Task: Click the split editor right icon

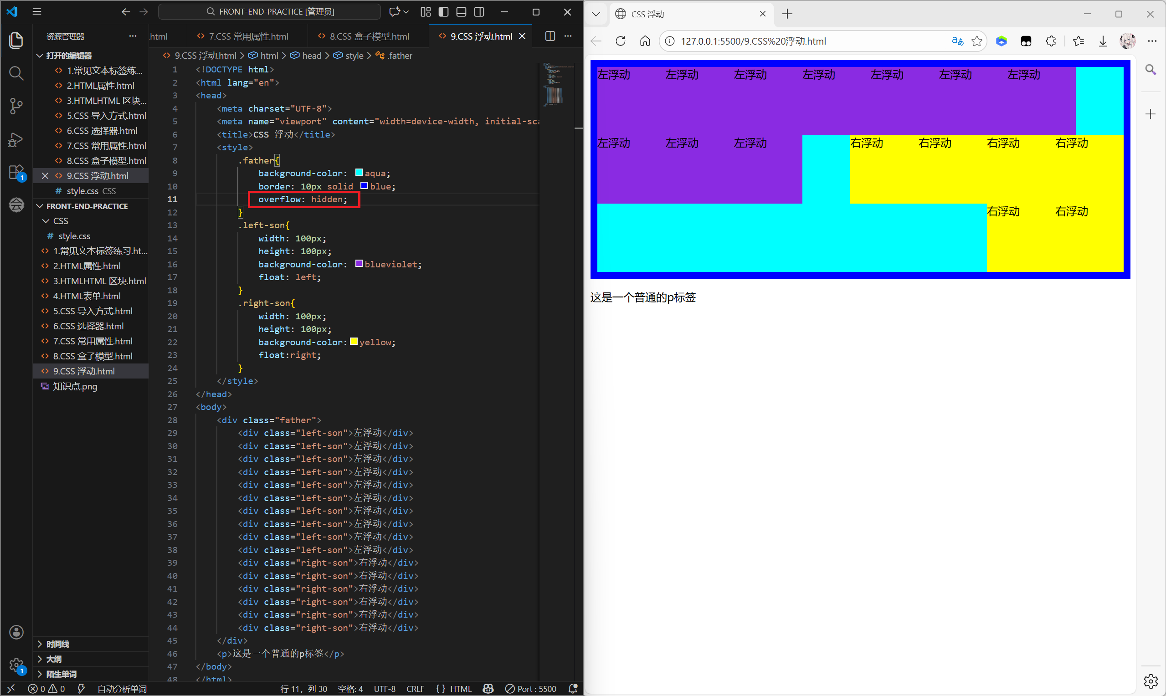Action: (550, 36)
